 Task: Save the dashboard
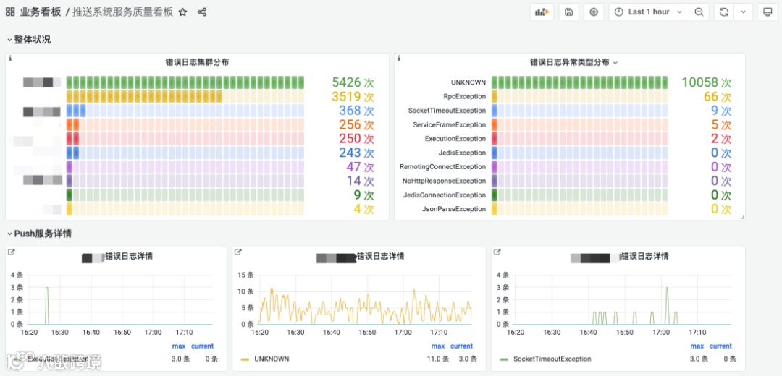[x=568, y=12]
